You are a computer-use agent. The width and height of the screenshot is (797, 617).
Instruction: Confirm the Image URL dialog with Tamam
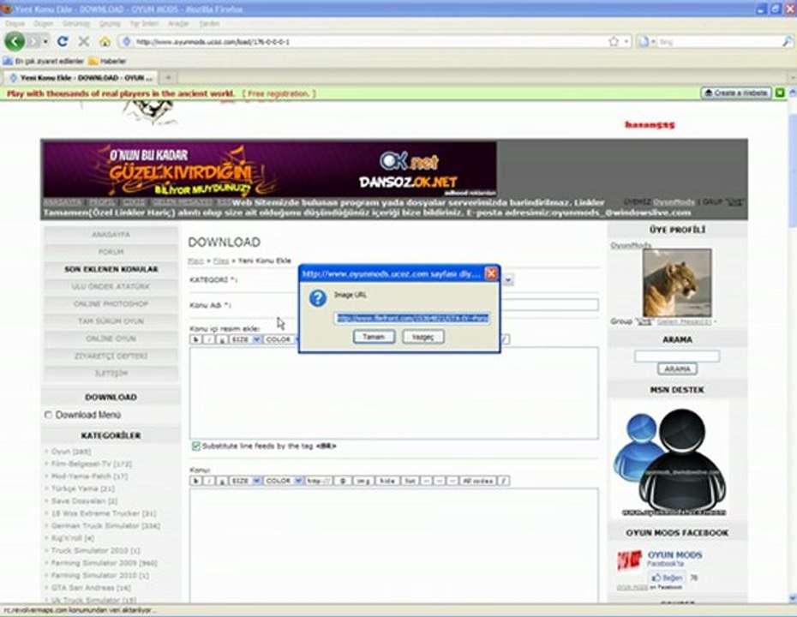tap(374, 337)
